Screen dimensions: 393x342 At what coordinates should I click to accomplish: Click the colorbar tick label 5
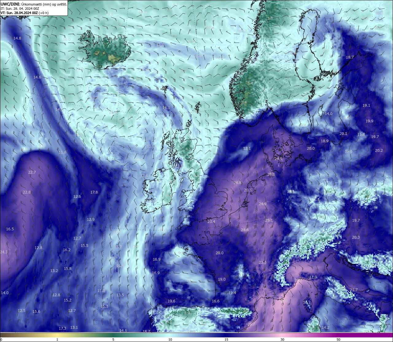tap(113, 340)
